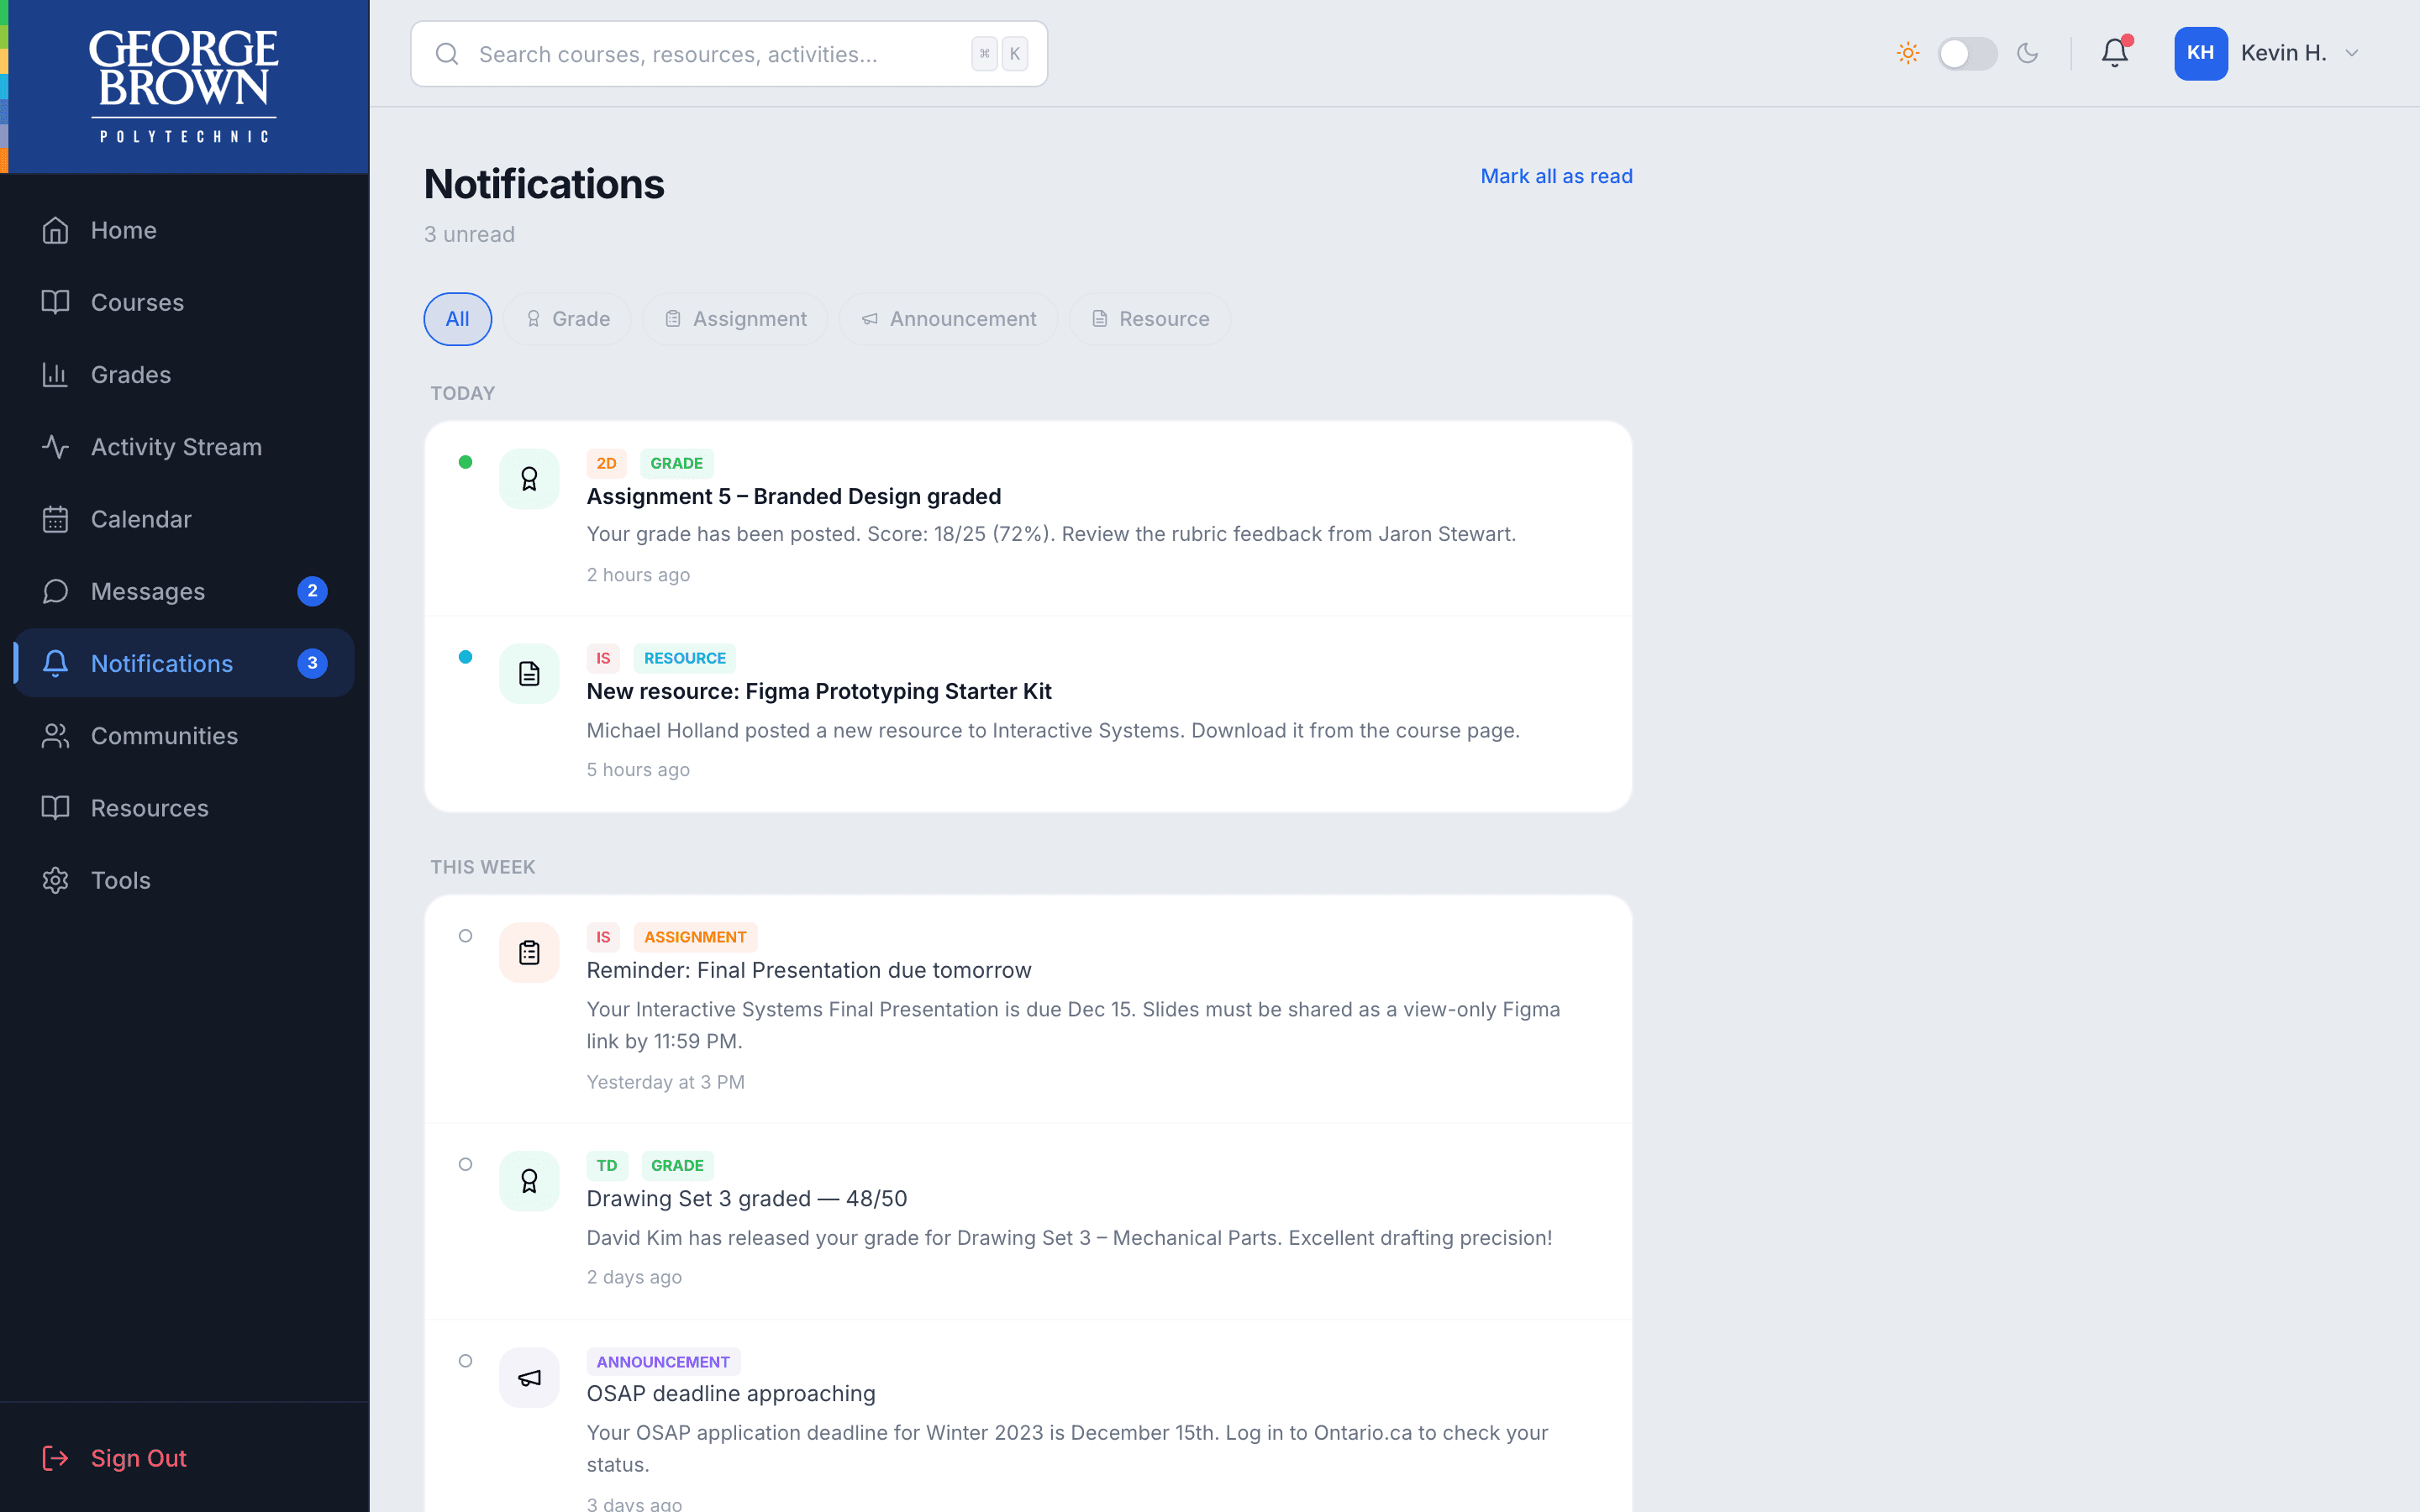The image size is (2420, 1512).
Task: Click the KH user avatar
Action: [2200, 53]
